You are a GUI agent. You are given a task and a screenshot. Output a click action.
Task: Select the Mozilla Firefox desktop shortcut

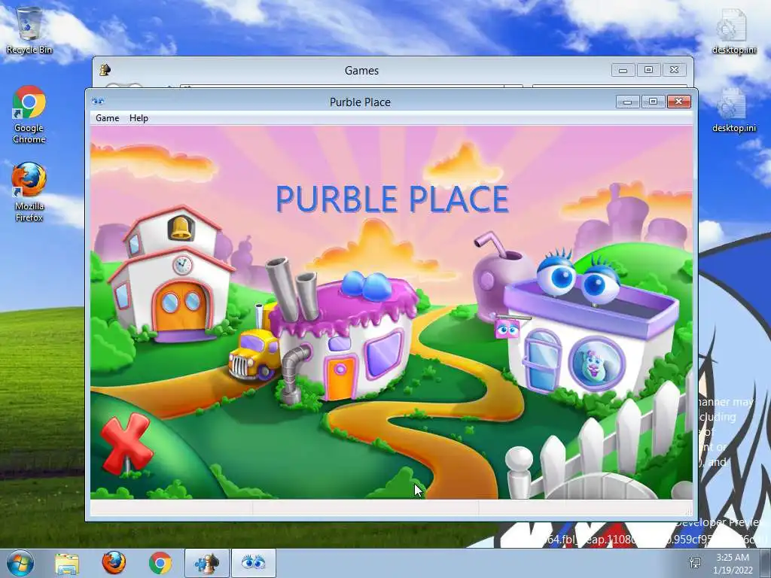(29, 193)
